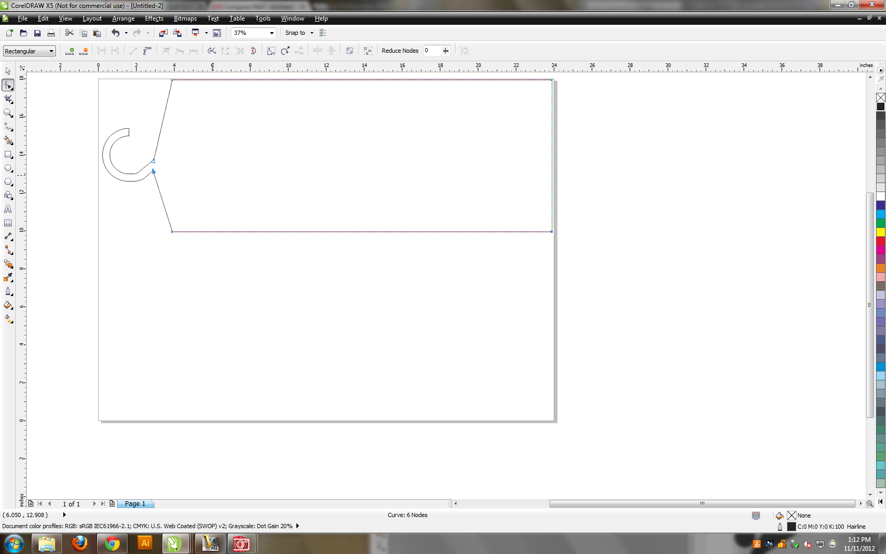This screenshot has width=886, height=554.
Task: Open the Bitmaps menu
Action: pyautogui.click(x=185, y=18)
